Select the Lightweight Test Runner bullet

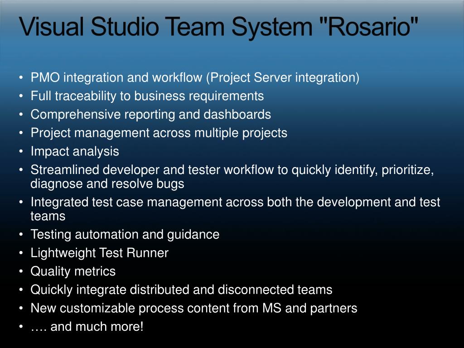coord(99,253)
